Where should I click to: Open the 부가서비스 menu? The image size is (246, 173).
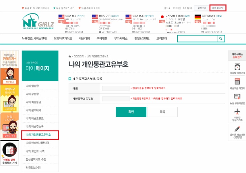pyautogui.click(x=121, y=39)
